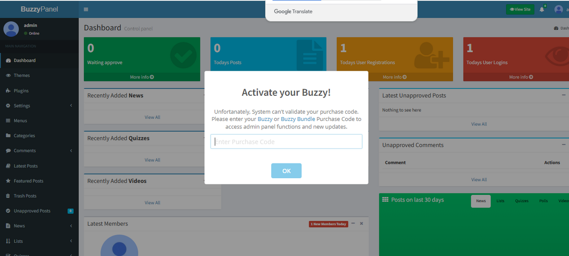This screenshot has height=256, width=569.
Task: Click View All under Recently Added Videos
Action: coord(152,202)
